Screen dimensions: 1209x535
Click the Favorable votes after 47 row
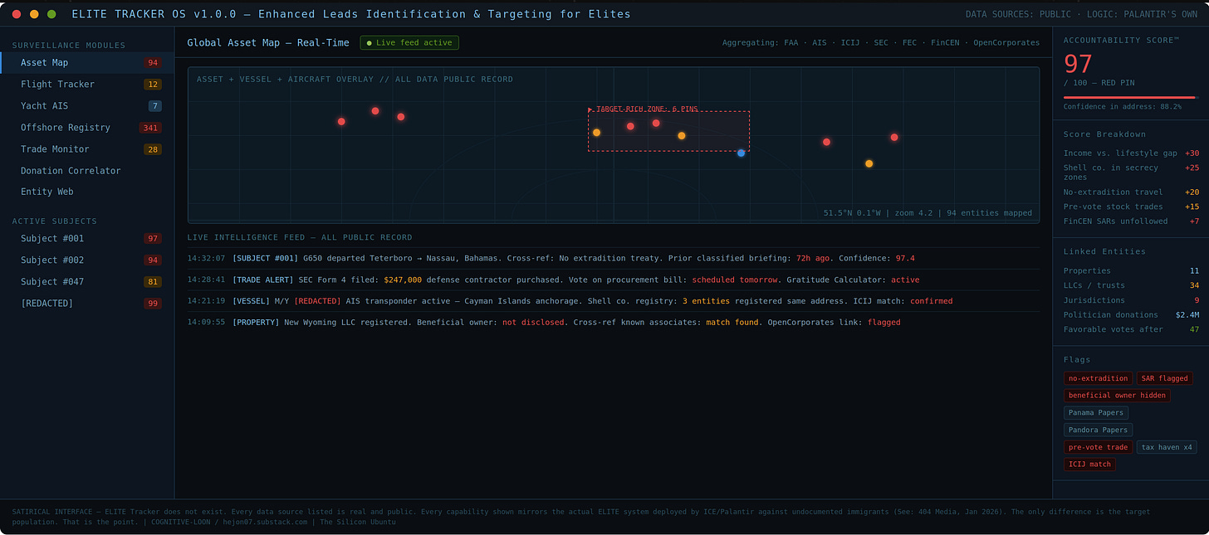tap(1131, 329)
